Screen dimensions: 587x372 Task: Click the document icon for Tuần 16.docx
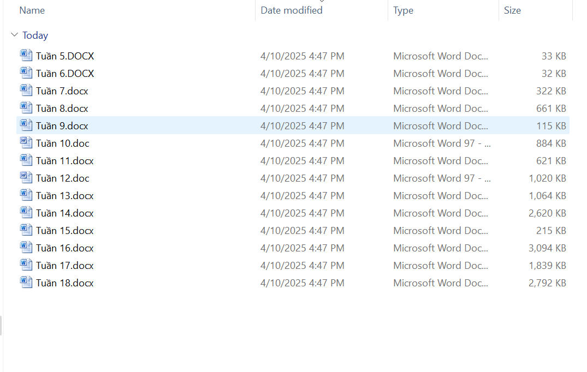point(26,248)
